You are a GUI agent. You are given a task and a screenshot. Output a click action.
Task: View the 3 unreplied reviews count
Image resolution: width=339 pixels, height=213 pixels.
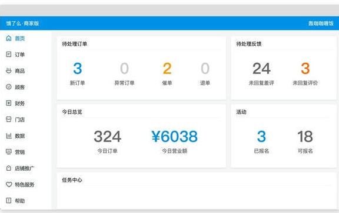click(305, 68)
